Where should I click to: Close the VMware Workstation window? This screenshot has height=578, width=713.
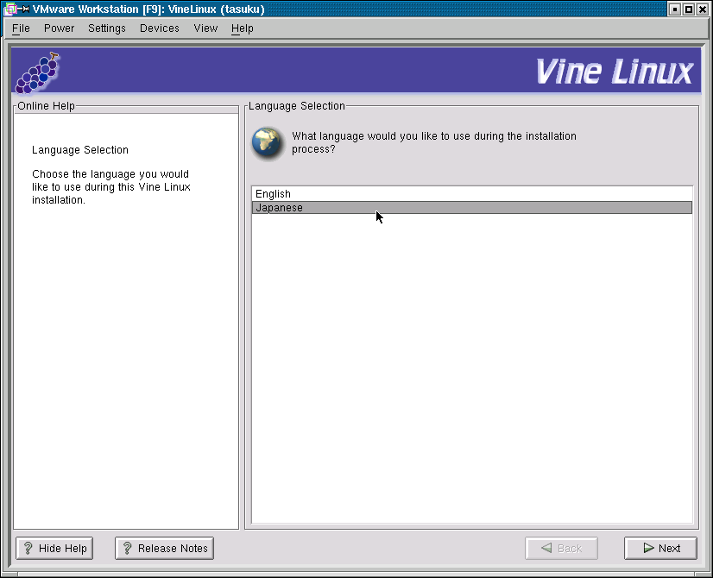[703, 9]
